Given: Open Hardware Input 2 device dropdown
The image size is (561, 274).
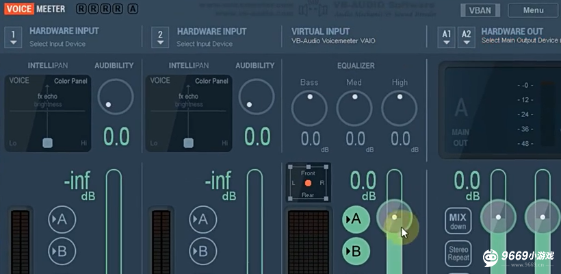Looking at the screenshot, I should (160, 37).
